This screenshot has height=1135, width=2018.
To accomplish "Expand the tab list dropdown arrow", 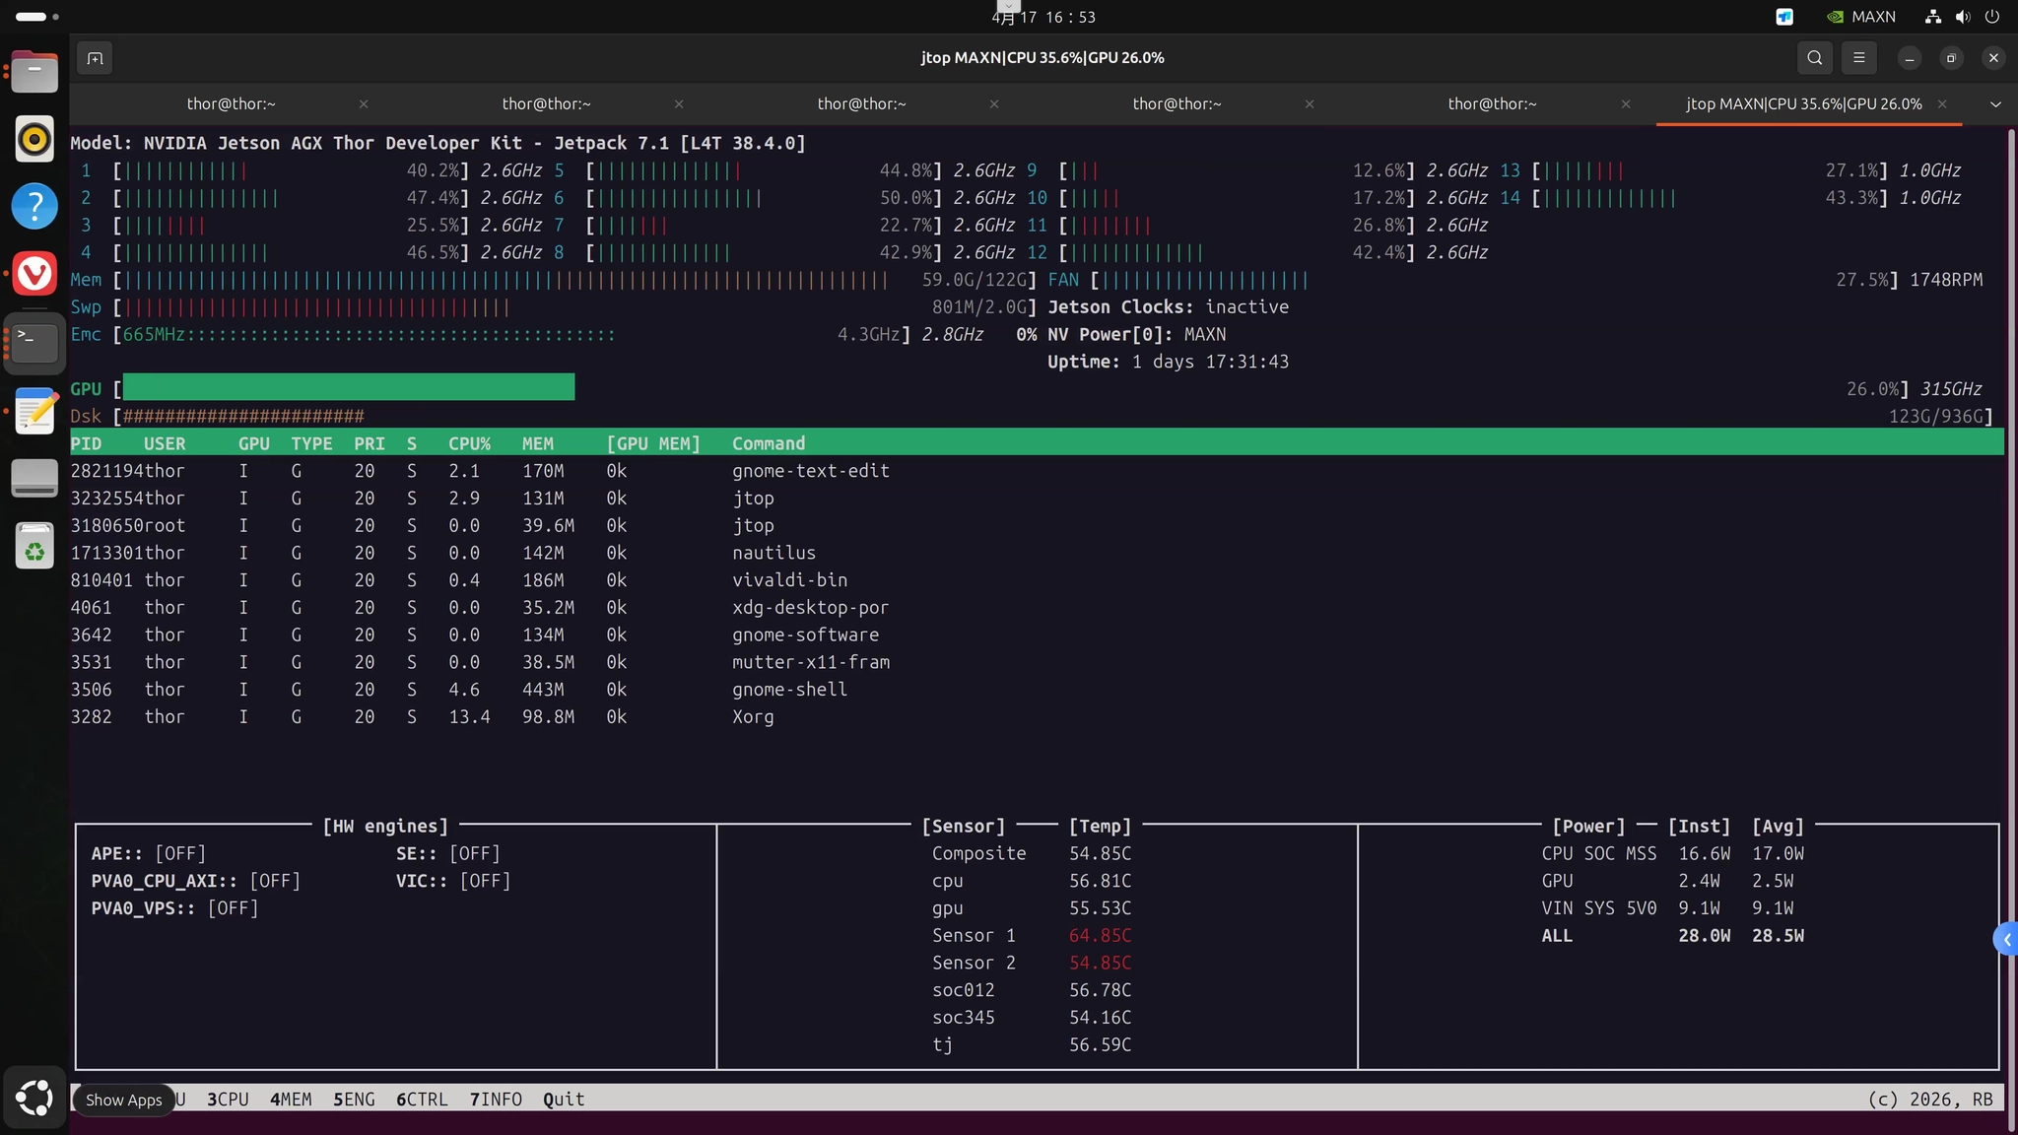I will pyautogui.click(x=1995, y=104).
